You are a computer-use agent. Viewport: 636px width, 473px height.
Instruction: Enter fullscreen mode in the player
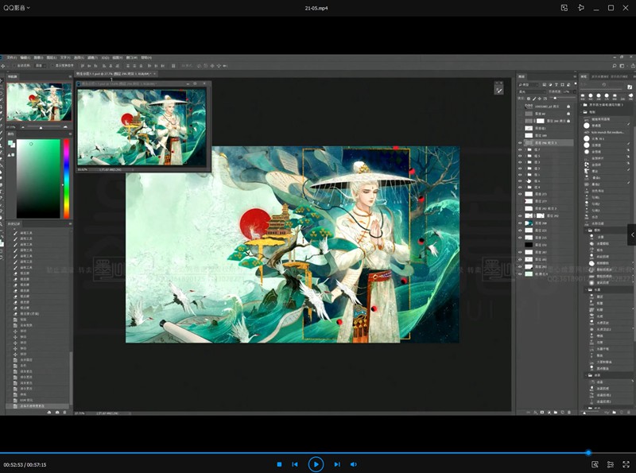tap(626, 464)
